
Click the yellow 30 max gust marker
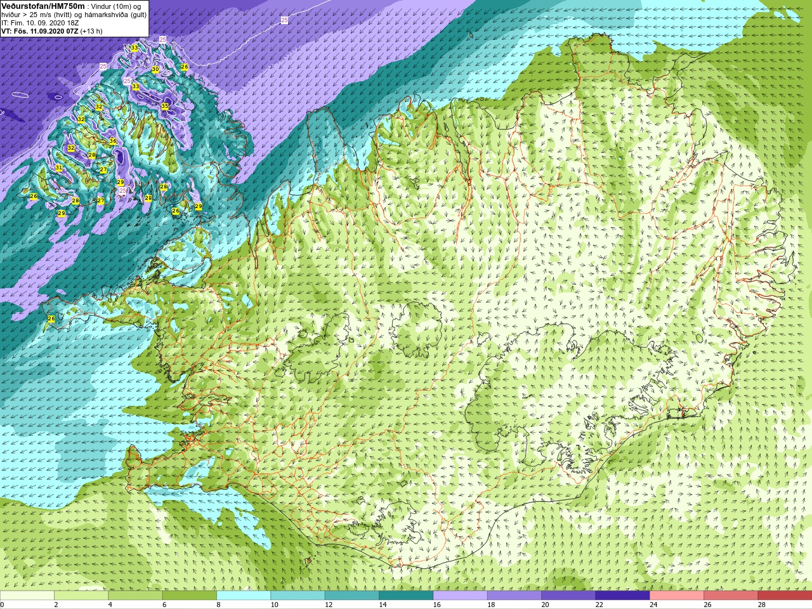point(155,69)
